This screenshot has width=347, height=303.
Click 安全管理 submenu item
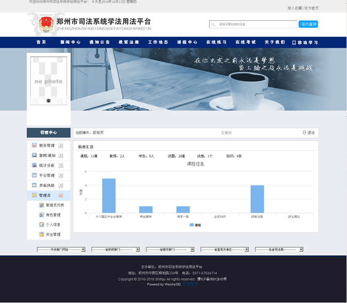pyautogui.click(x=53, y=235)
